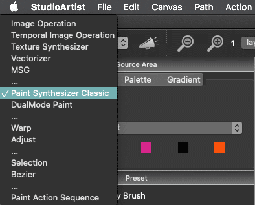Choose Texture Synthesizer from the list
Image resolution: width=255 pixels, height=205 pixels.
click(59, 47)
